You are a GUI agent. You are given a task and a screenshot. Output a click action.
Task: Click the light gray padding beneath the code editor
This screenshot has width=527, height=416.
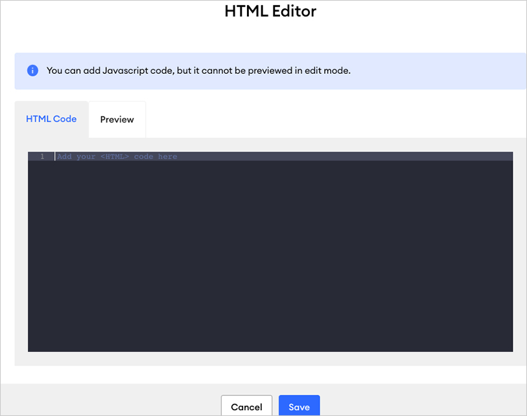pyautogui.click(x=270, y=359)
